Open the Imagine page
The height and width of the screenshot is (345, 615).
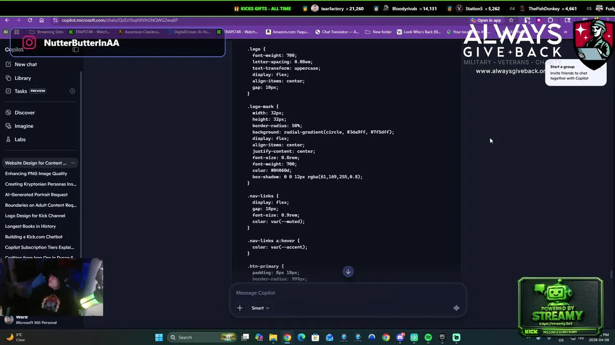point(24,126)
